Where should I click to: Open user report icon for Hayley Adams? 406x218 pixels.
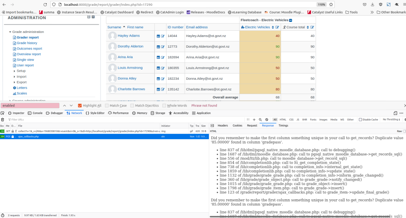158,36
